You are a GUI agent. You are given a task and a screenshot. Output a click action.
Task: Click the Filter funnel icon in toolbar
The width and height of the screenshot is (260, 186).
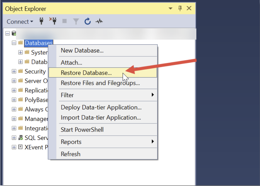[x=76, y=21]
